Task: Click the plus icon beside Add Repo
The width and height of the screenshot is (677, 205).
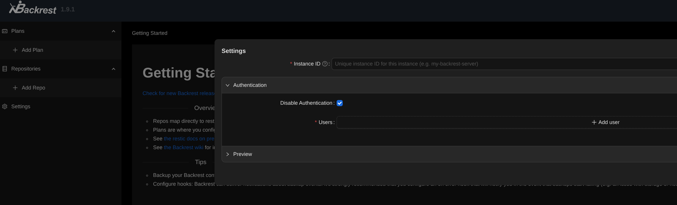Action: pyautogui.click(x=15, y=88)
